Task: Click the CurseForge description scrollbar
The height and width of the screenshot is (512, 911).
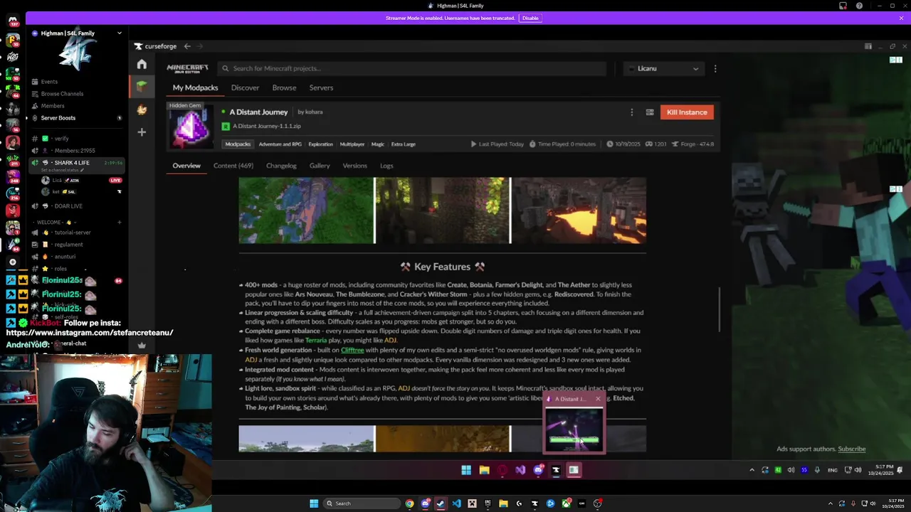Action: [719, 309]
